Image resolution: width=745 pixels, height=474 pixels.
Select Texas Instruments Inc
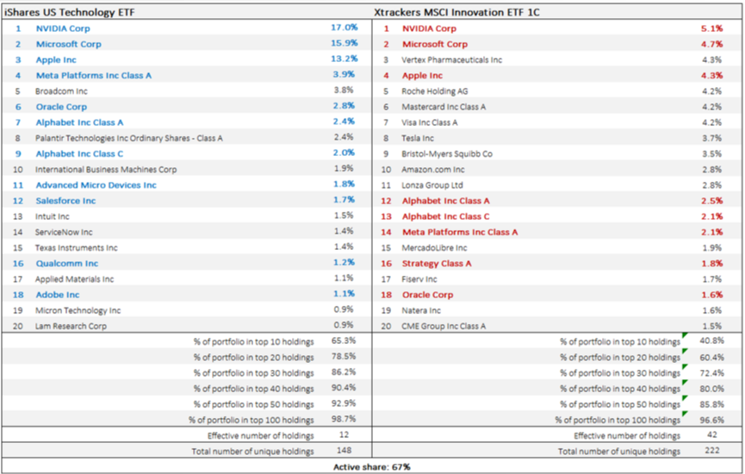point(76,247)
